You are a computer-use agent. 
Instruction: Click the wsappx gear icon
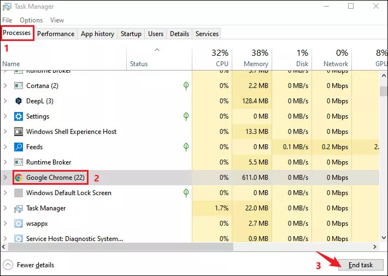pos(19,224)
